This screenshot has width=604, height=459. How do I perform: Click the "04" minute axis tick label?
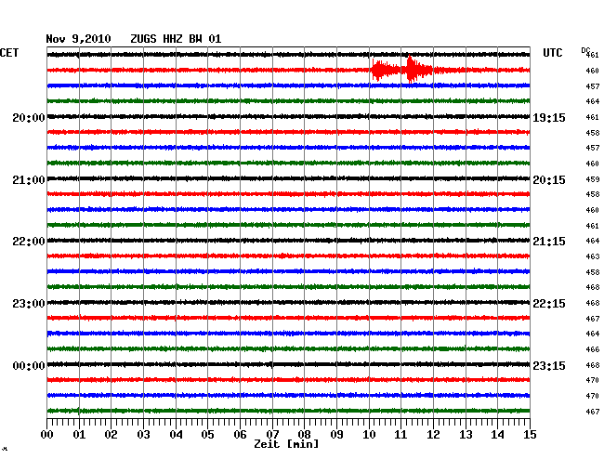[x=176, y=435]
